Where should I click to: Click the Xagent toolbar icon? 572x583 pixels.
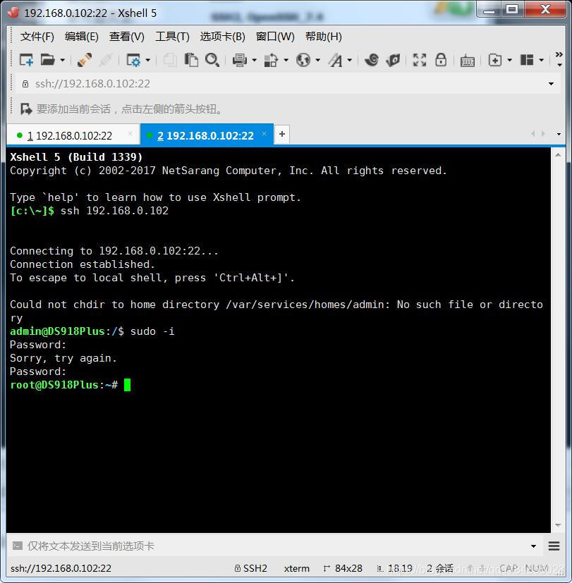coord(393,60)
